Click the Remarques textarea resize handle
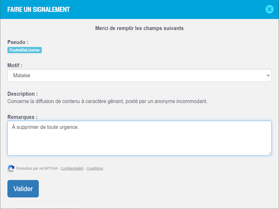The width and height of the screenshot is (279, 209). pos(270,154)
